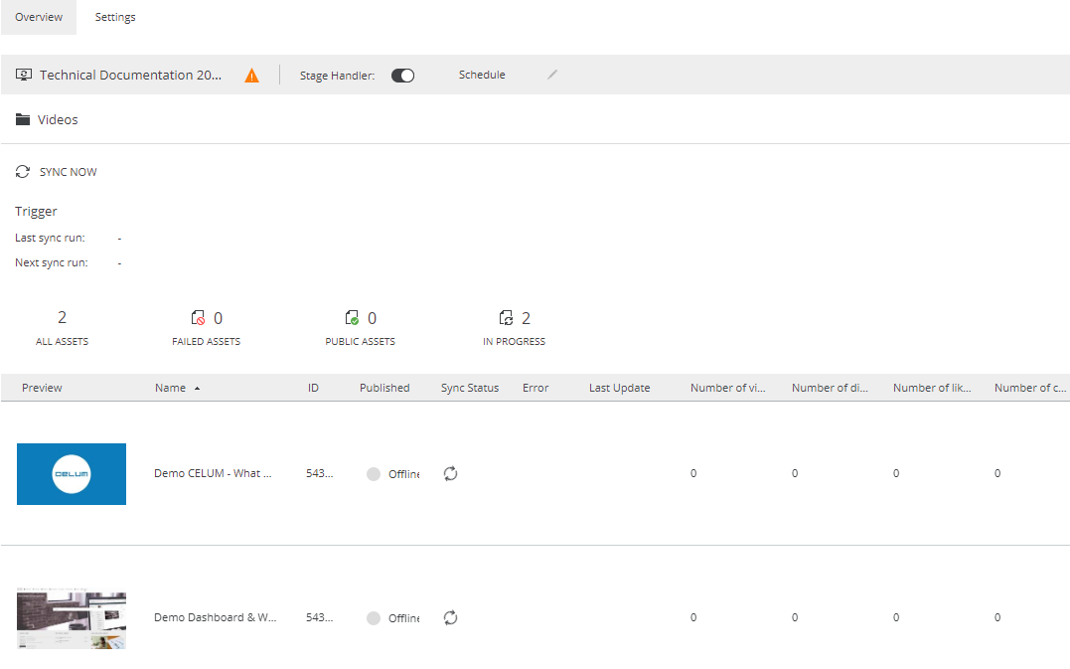
Task: Open the Demo CELUM video thumbnail
Action: [72, 474]
